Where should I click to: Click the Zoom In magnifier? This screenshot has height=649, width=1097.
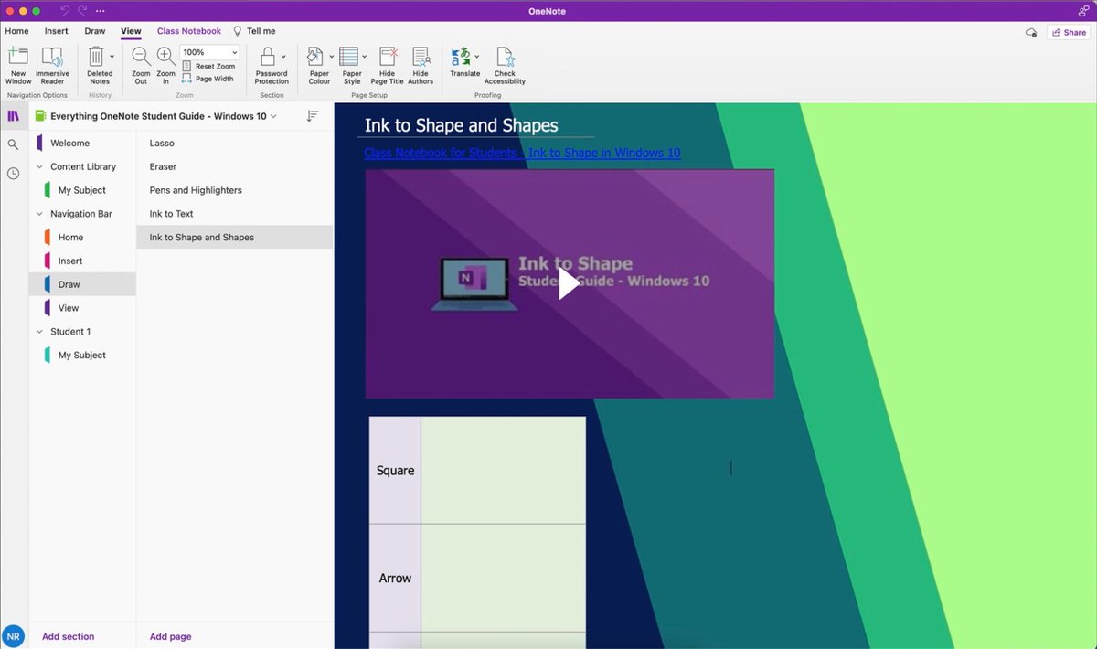click(166, 65)
